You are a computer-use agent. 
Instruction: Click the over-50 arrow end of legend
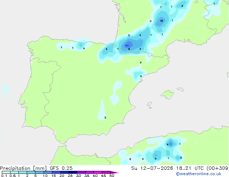[114, 172]
